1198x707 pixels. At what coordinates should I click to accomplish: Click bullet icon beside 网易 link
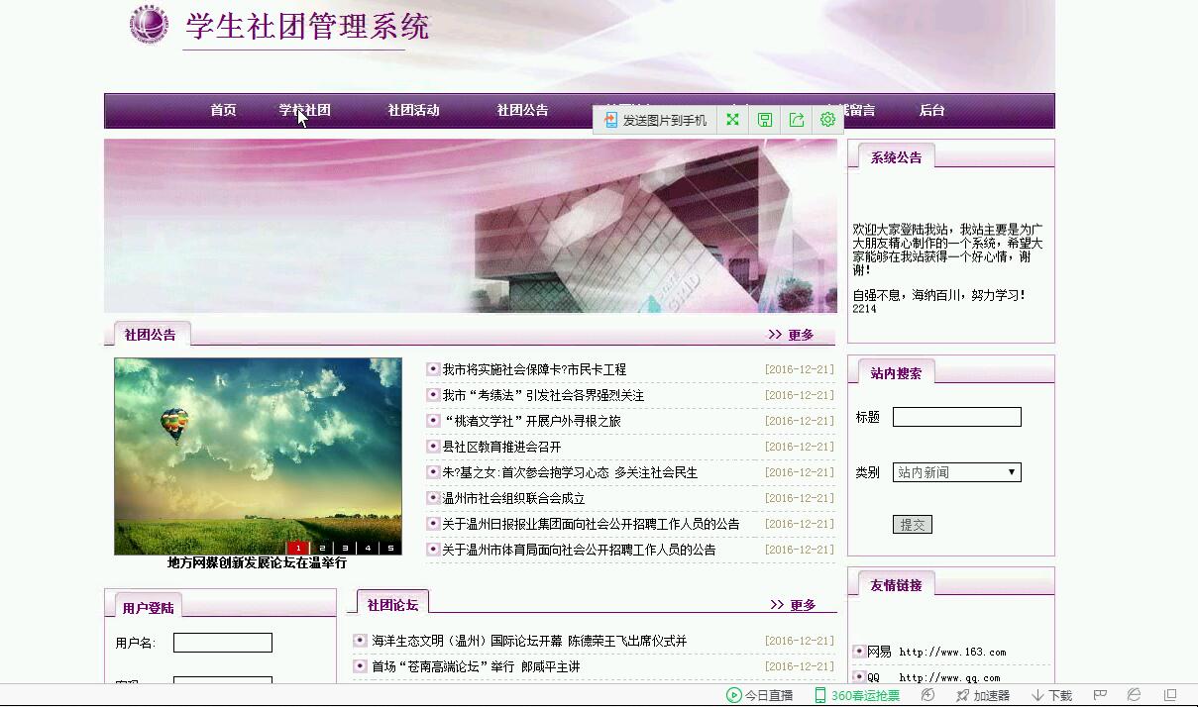[859, 652]
